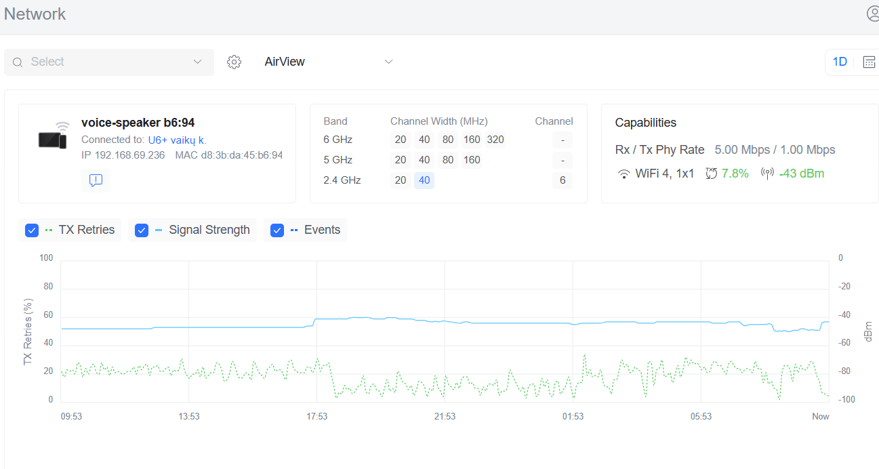Click the TX Retries legend label
Viewport: 879px width, 469px height.
[x=87, y=230]
